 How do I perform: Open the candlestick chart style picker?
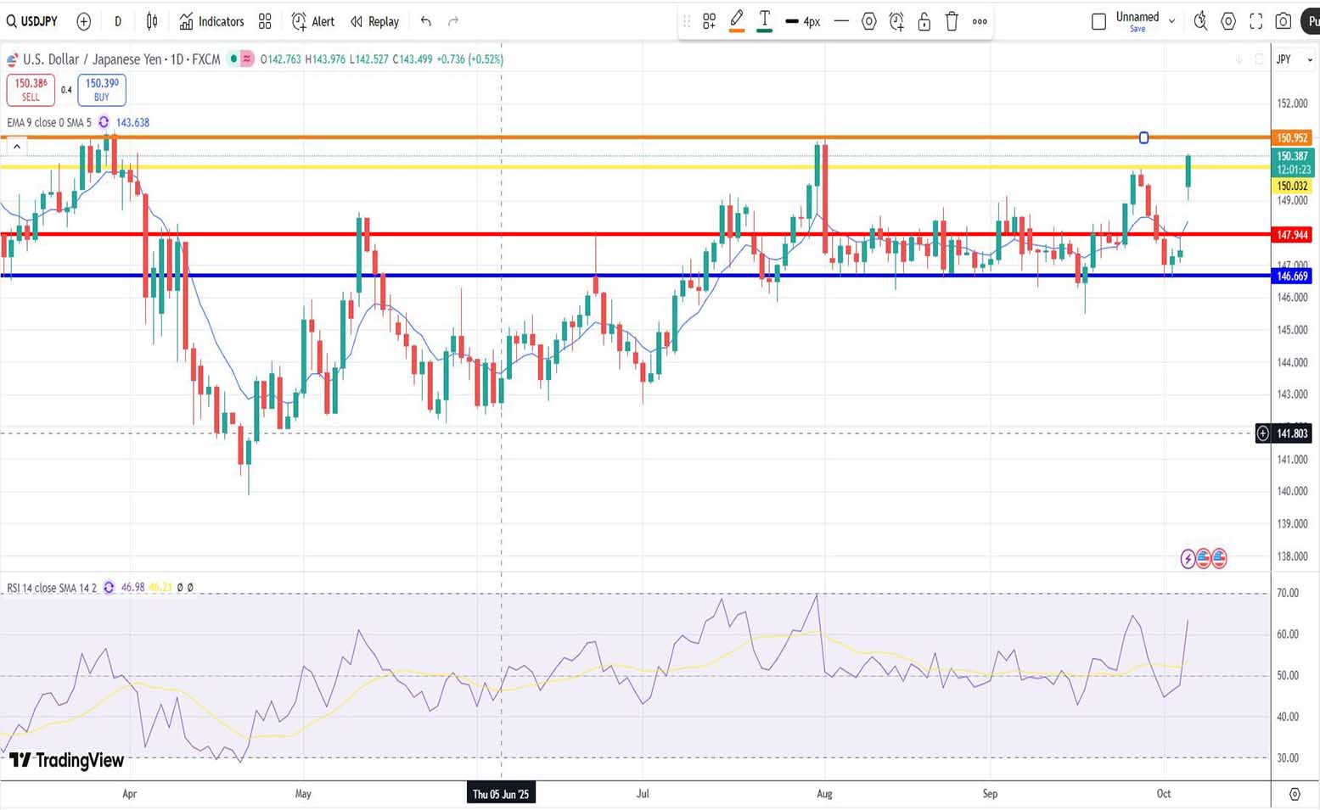[x=152, y=21]
